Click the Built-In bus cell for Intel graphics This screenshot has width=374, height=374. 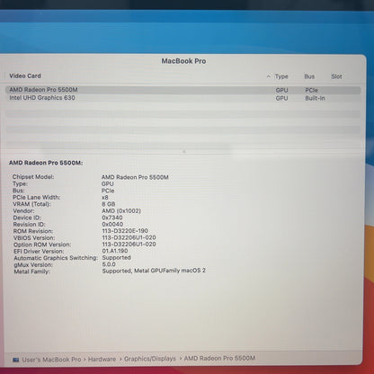click(x=315, y=98)
